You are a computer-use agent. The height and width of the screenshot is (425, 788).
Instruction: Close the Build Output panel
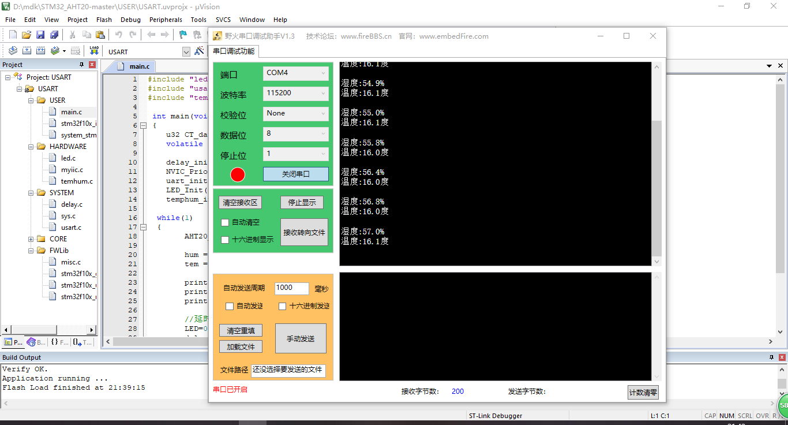[782, 357]
